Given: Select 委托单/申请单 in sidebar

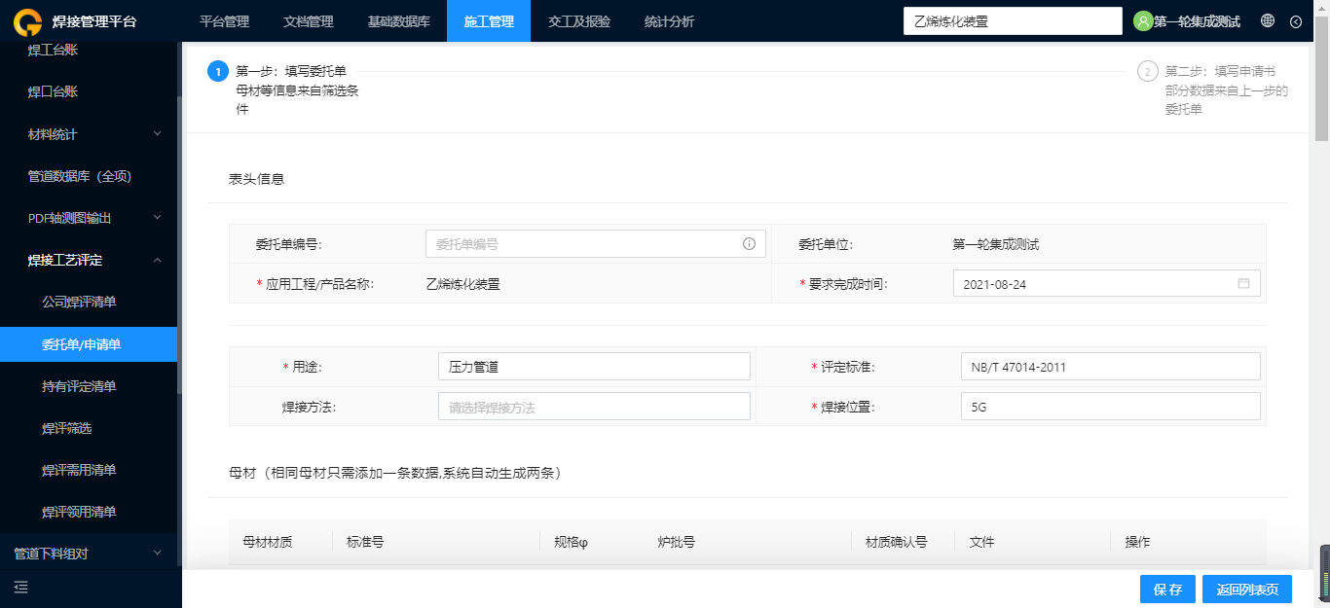Looking at the screenshot, I should pos(89,344).
